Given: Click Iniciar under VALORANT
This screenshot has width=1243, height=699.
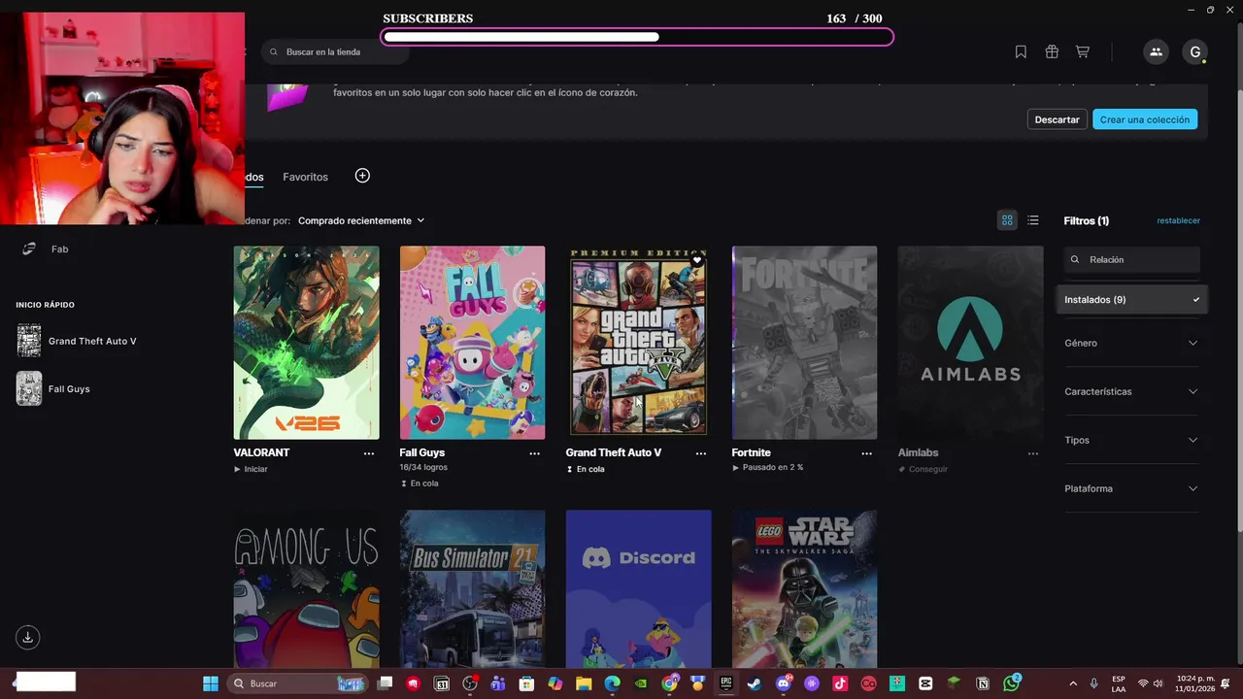Looking at the screenshot, I should click(251, 469).
